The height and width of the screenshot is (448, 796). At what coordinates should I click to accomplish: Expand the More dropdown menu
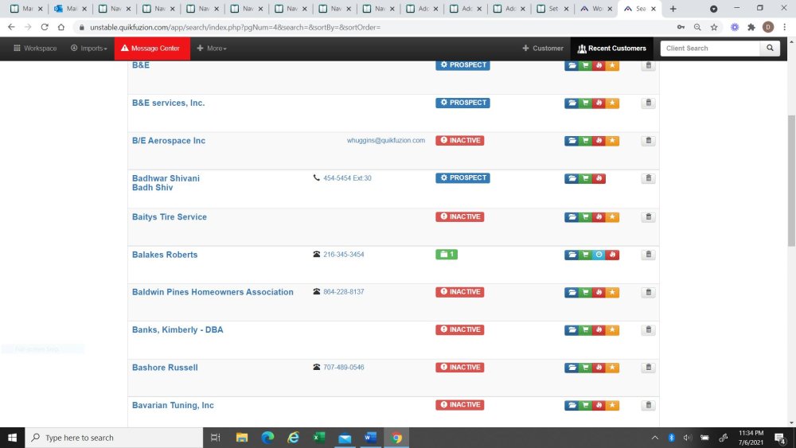[x=211, y=49]
